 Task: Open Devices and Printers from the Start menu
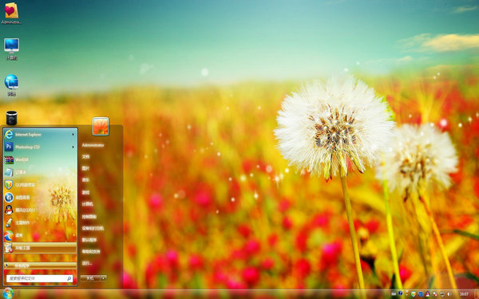(x=93, y=228)
